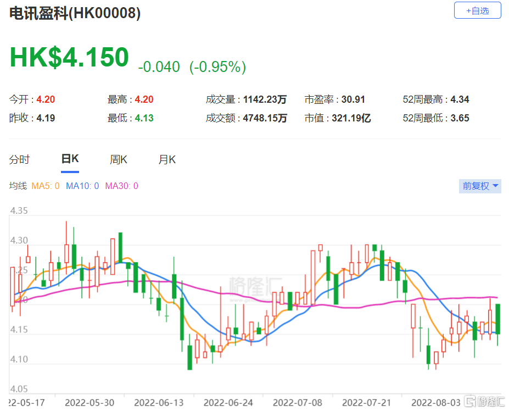Click the MA10: 0 indicator label
Screen dimensions: 509x411
(82, 186)
